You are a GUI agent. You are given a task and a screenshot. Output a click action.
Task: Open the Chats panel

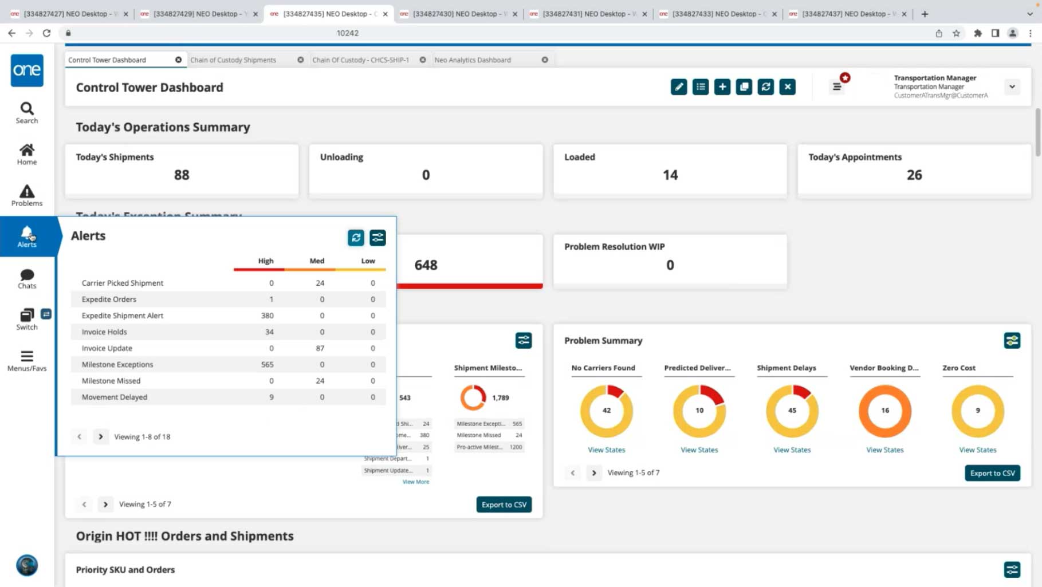pos(27,278)
